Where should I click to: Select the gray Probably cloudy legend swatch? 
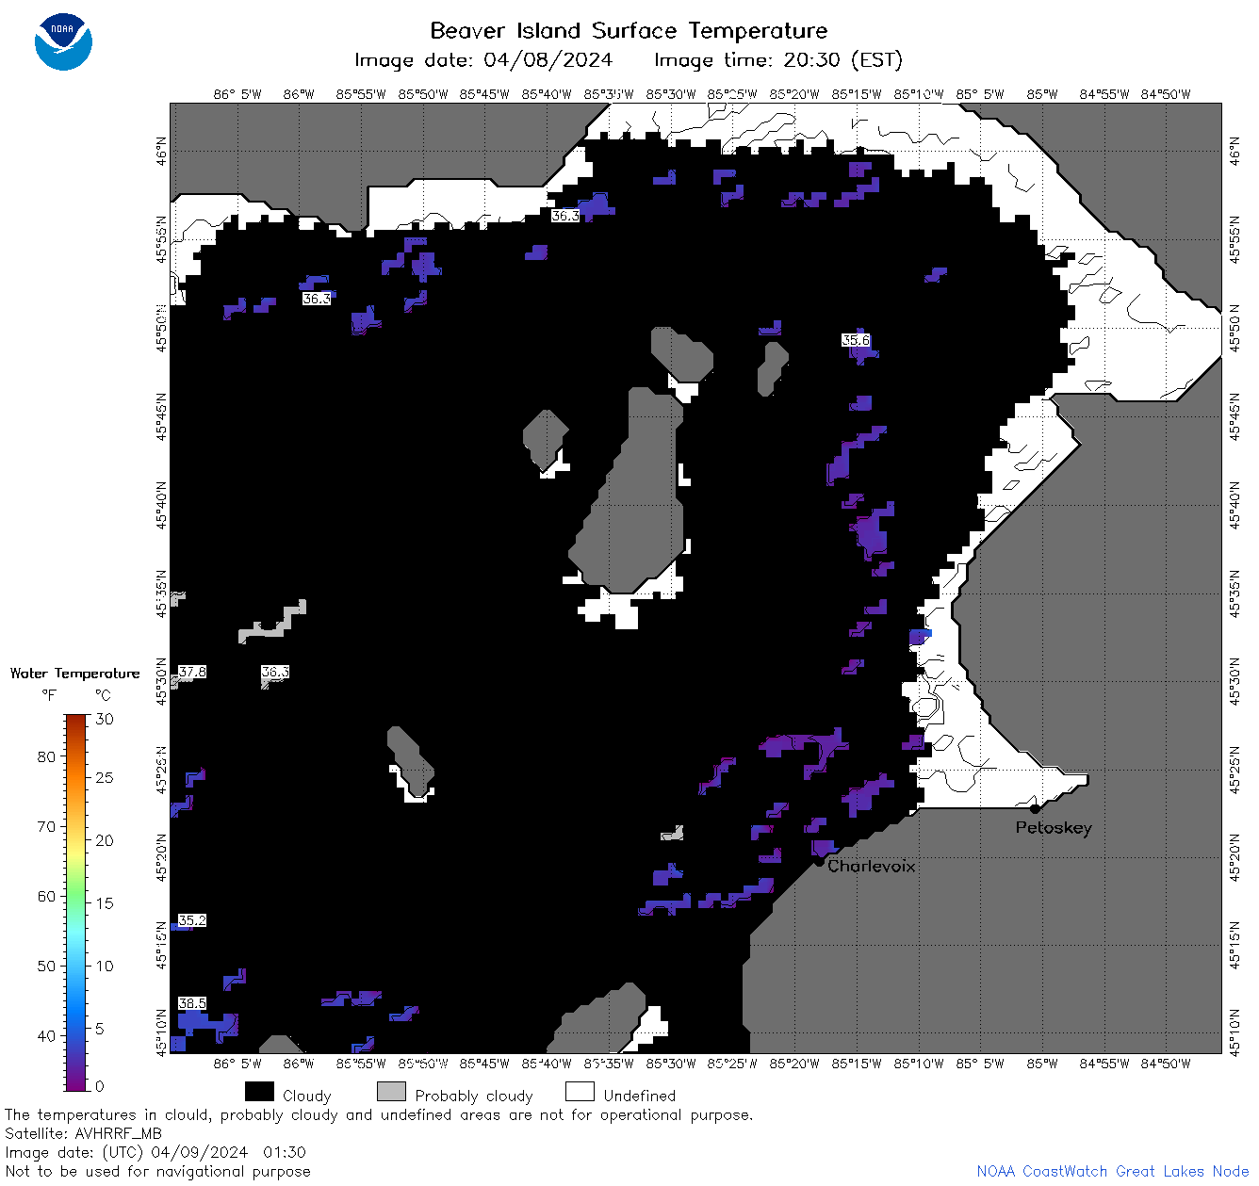pyautogui.click(x=391, y=1092)
